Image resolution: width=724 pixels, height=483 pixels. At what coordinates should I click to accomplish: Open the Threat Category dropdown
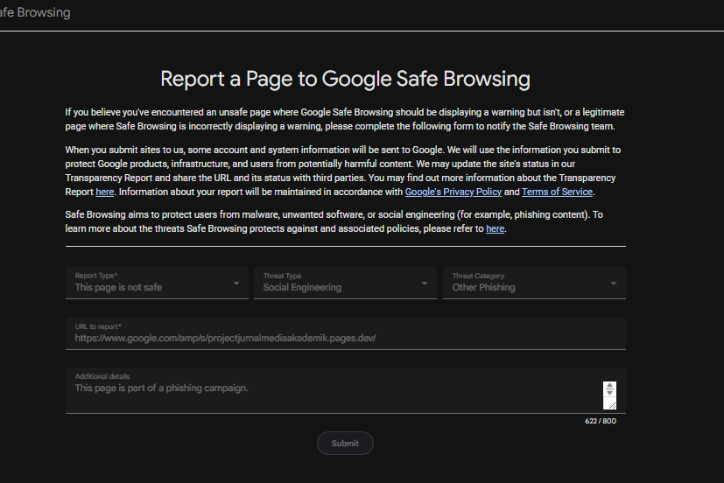(534, 283)
